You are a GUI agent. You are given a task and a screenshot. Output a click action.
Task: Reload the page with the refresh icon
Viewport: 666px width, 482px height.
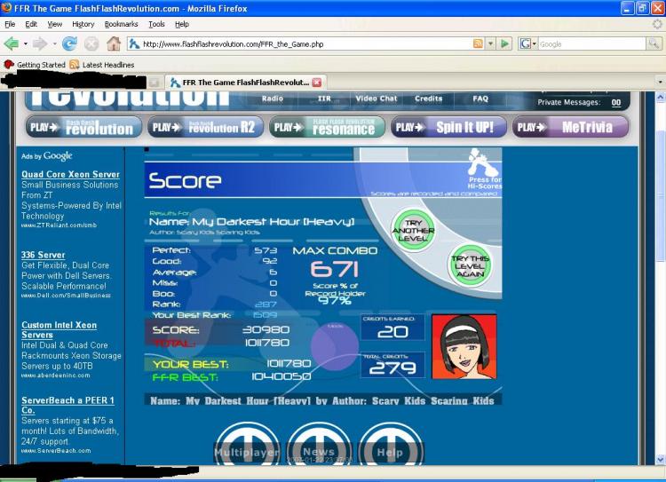[69, 43]
